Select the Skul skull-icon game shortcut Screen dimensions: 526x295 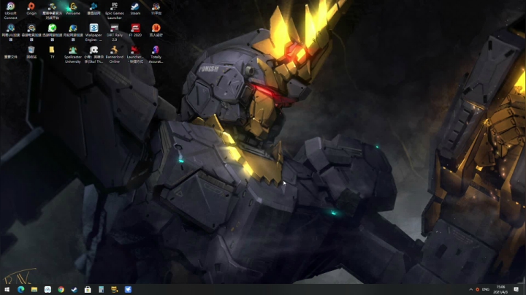(94, 54)
